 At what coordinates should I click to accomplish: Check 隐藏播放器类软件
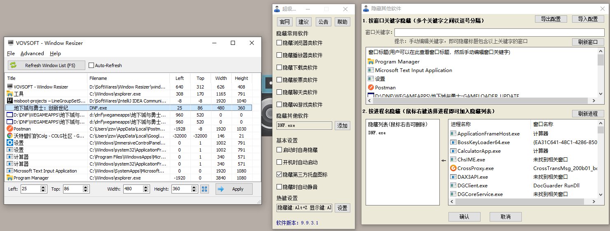click(x=279, y=55)
